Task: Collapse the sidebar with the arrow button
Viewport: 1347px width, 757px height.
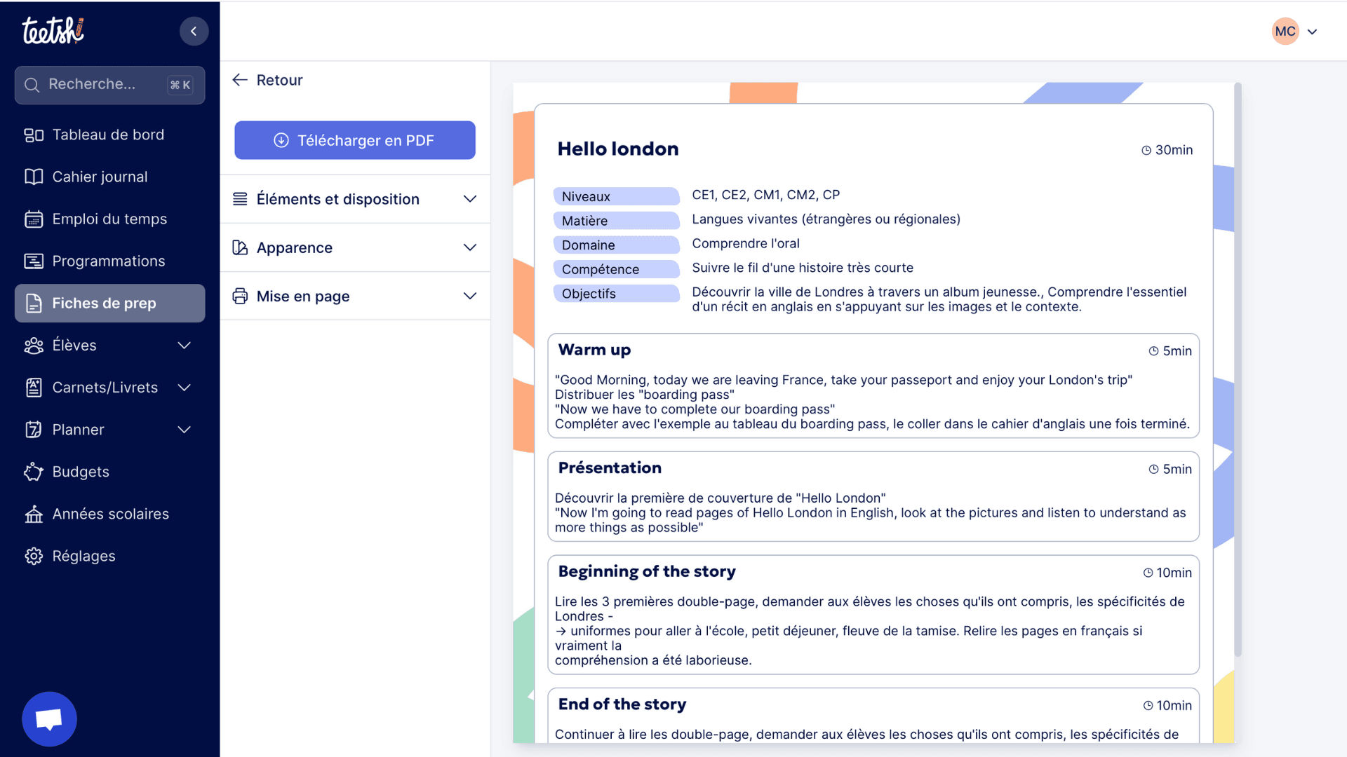Action: point(194,32)
